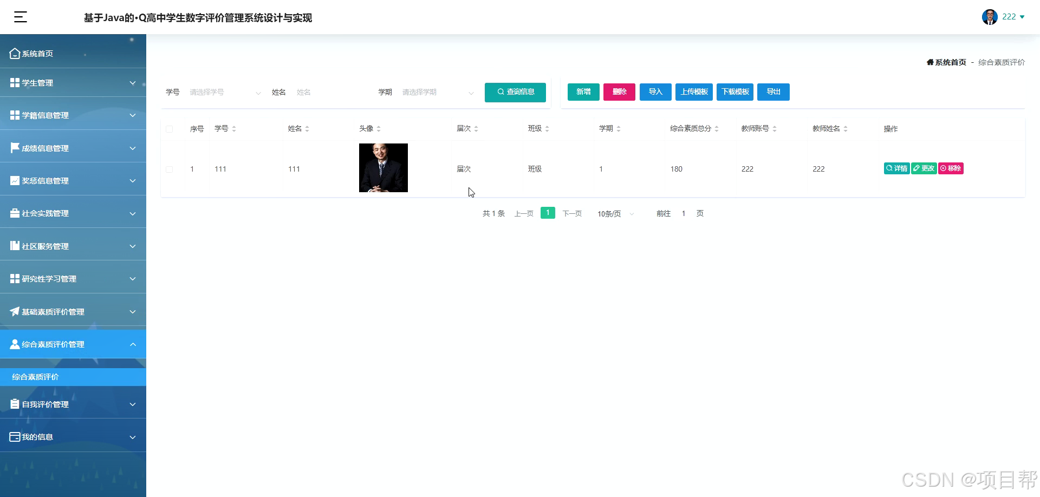The width and height of the screenshot is (1040, 497).
Task: Click the 前往 page number input
Action: tap(684, 214)
